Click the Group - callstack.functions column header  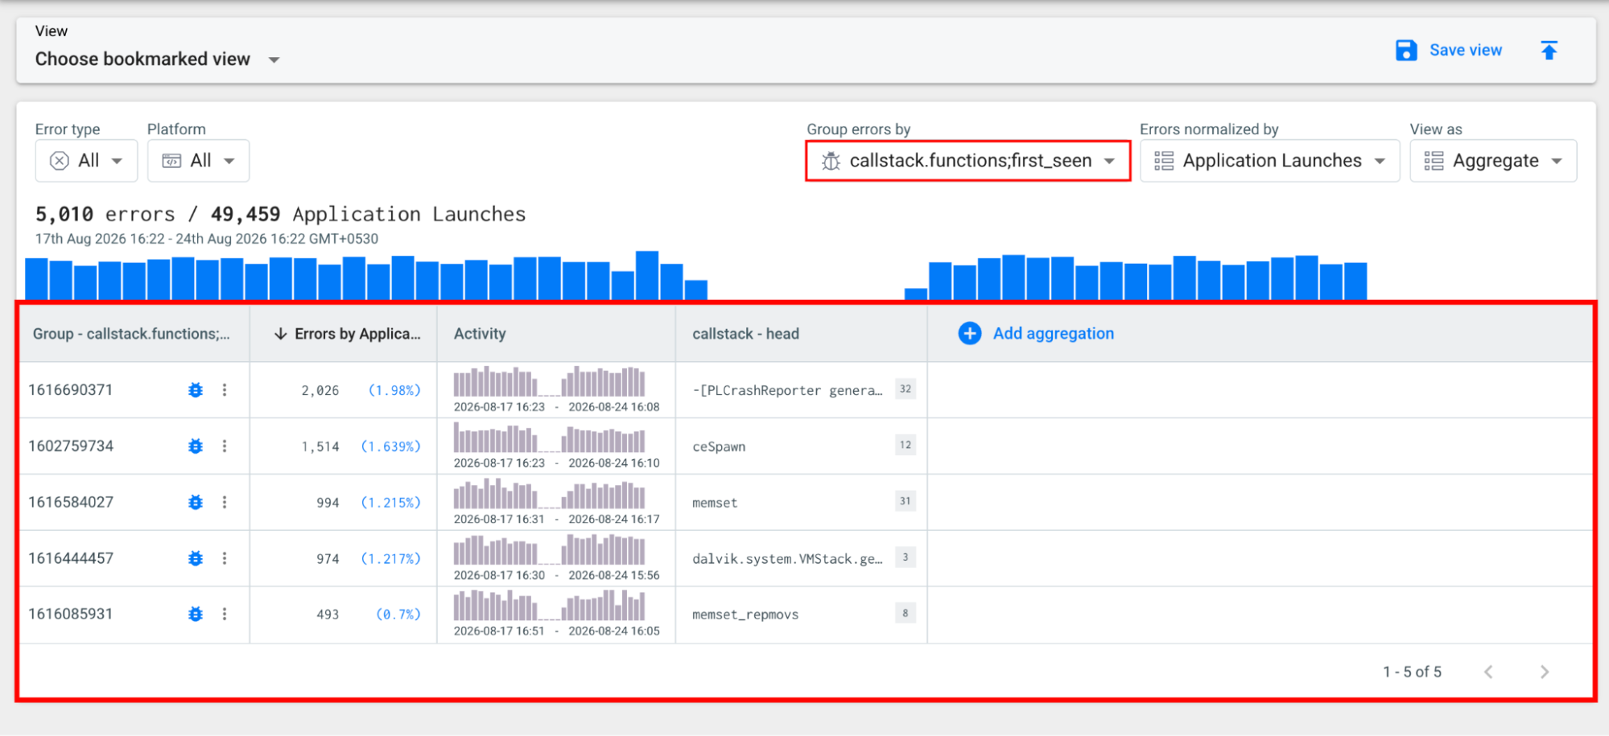[x=131, y=334]
